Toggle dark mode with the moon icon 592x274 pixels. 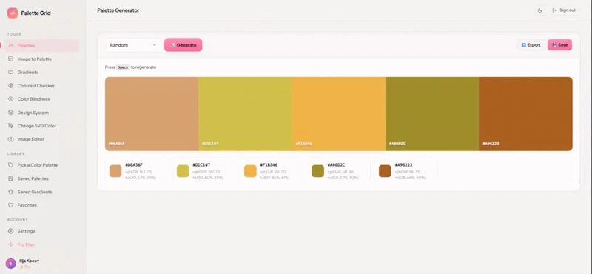click(x=540, y=10)
